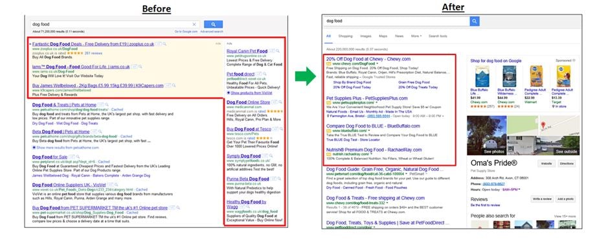606x248 pixels.
Task: Open 'Buy Dog Food from PET SUPERMARKET' result
Action: click(x=100, y=208)
